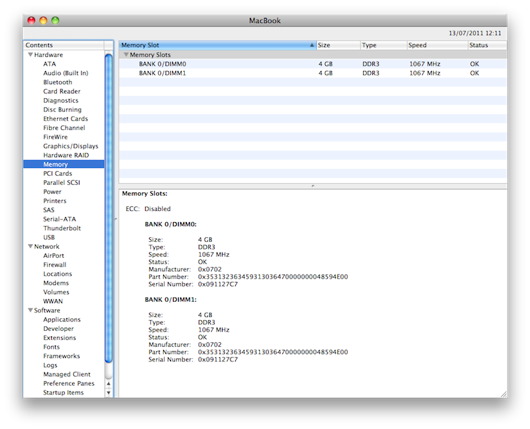Click the sidebar scroll up arrow
Screen dimensions: 530x429
click(109, 384)
